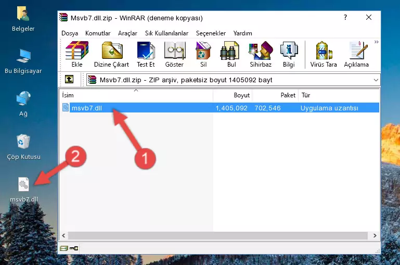Open the Göster viewer tool
The image size is (400, 265).
(174, 54)
